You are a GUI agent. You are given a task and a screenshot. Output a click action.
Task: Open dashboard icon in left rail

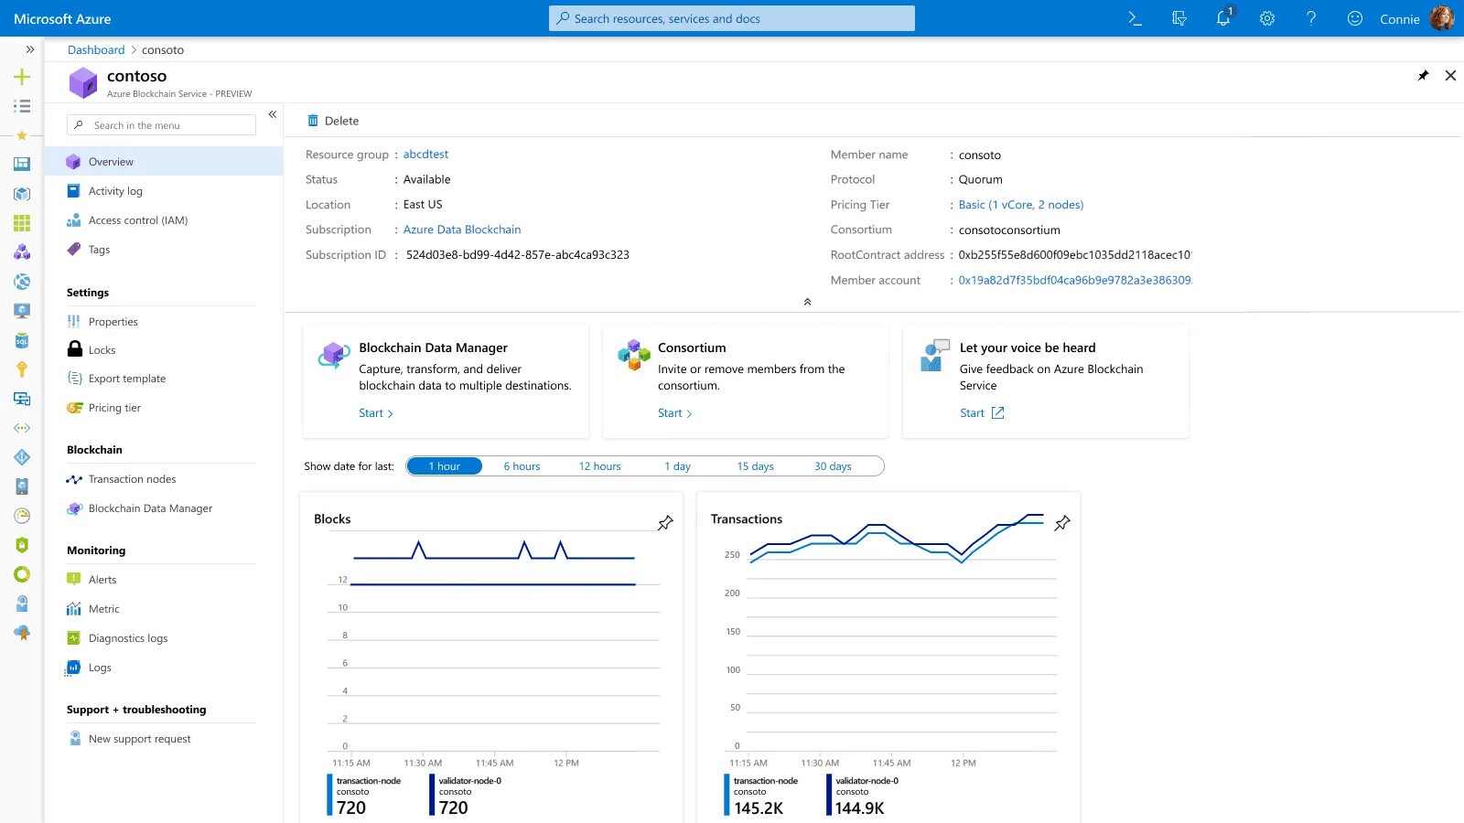[22, 165]
